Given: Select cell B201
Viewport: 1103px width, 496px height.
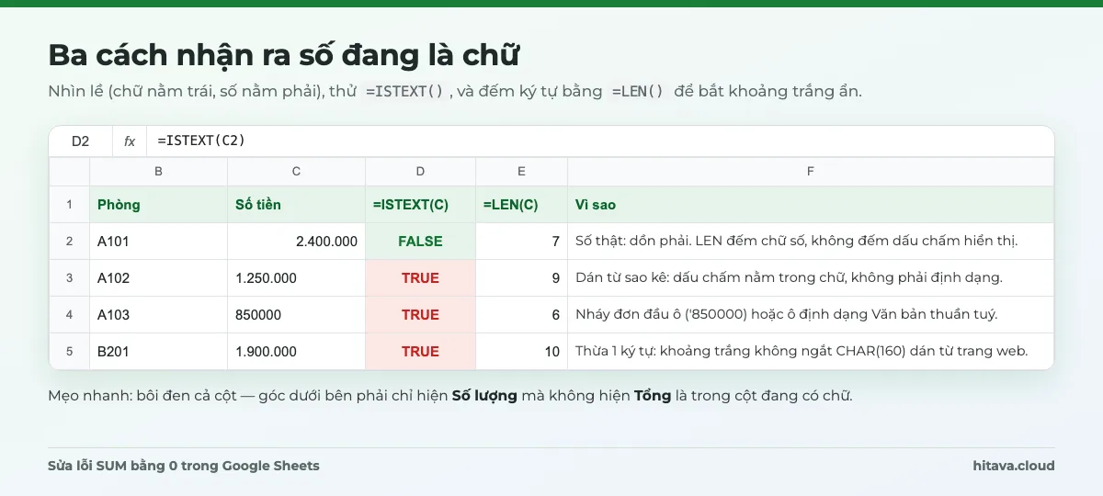Looking at the screenshot, I should [159, 352].
